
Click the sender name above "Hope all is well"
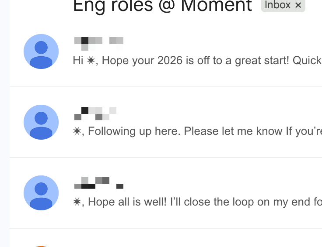98,183
